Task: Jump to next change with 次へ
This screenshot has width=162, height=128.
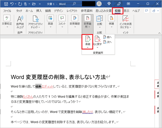Action: pos(108,42)
